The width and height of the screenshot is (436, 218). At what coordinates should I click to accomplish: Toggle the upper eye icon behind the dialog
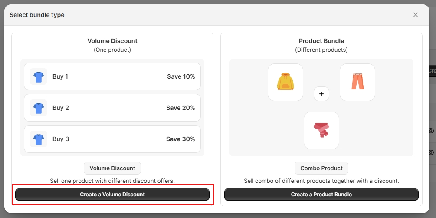tap(432, 131)
